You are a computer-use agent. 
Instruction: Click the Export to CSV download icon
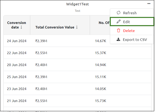tap(118, 39)
